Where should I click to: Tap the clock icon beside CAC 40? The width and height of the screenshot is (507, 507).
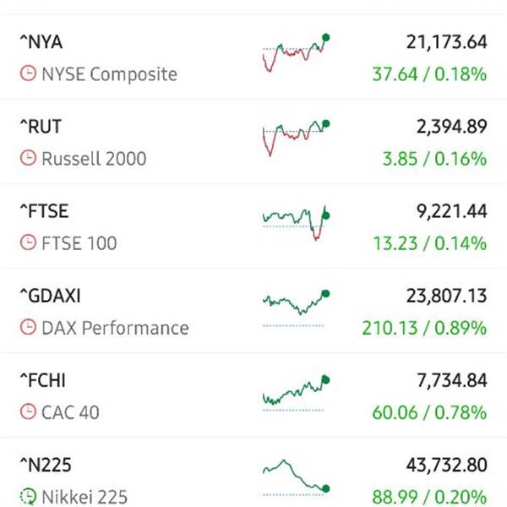[x=28, y=412]
